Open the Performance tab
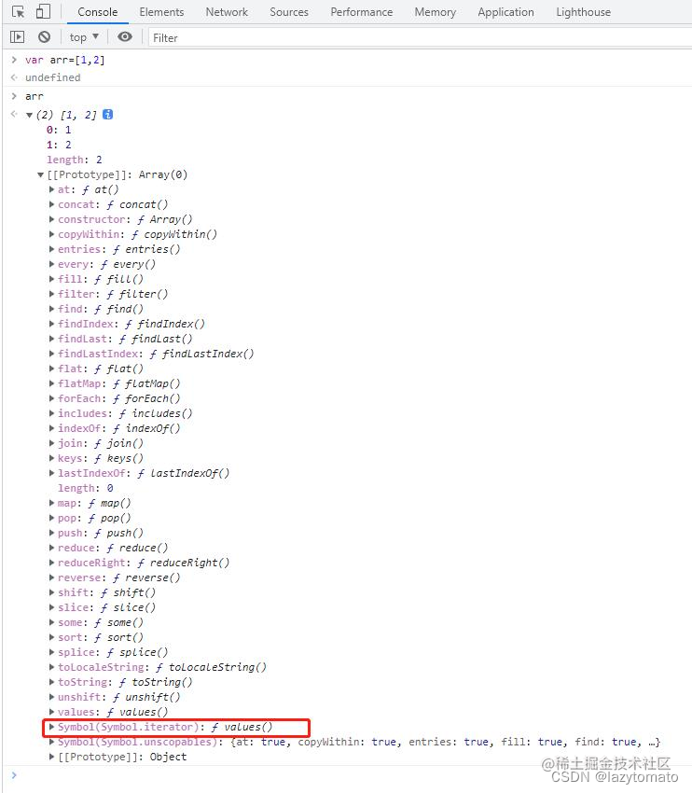Viewport: 692px width, 793px height. (x=362, y=11)
